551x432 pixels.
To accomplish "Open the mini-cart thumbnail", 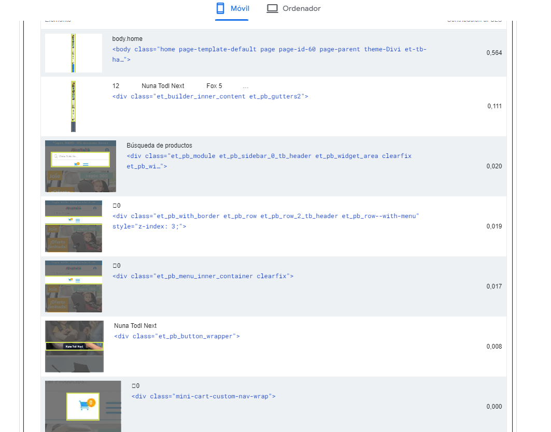I will (83, 407).
